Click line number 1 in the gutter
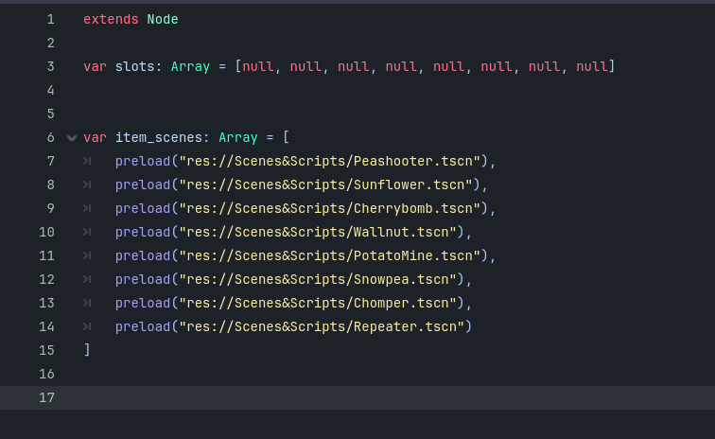This screenshot has height=439, width=715. [50, 20]
